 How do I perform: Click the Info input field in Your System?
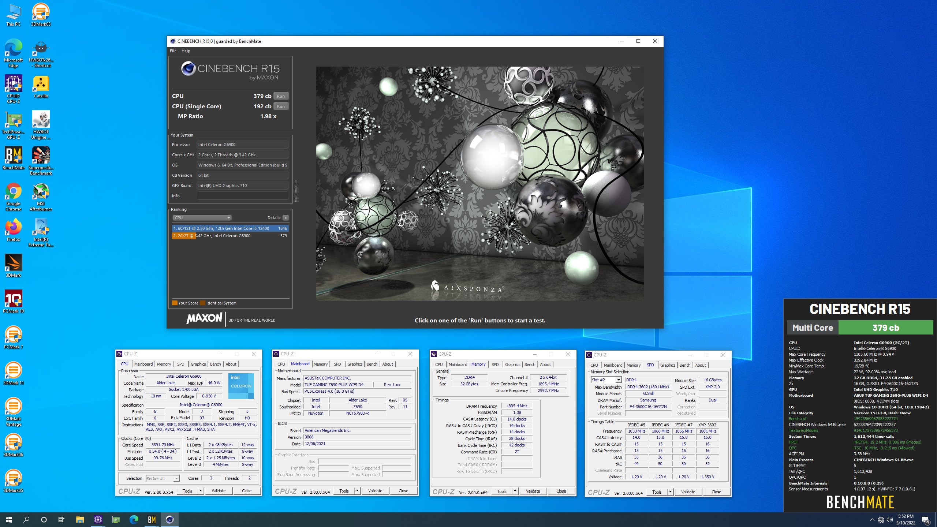click(x=242, y=196)
